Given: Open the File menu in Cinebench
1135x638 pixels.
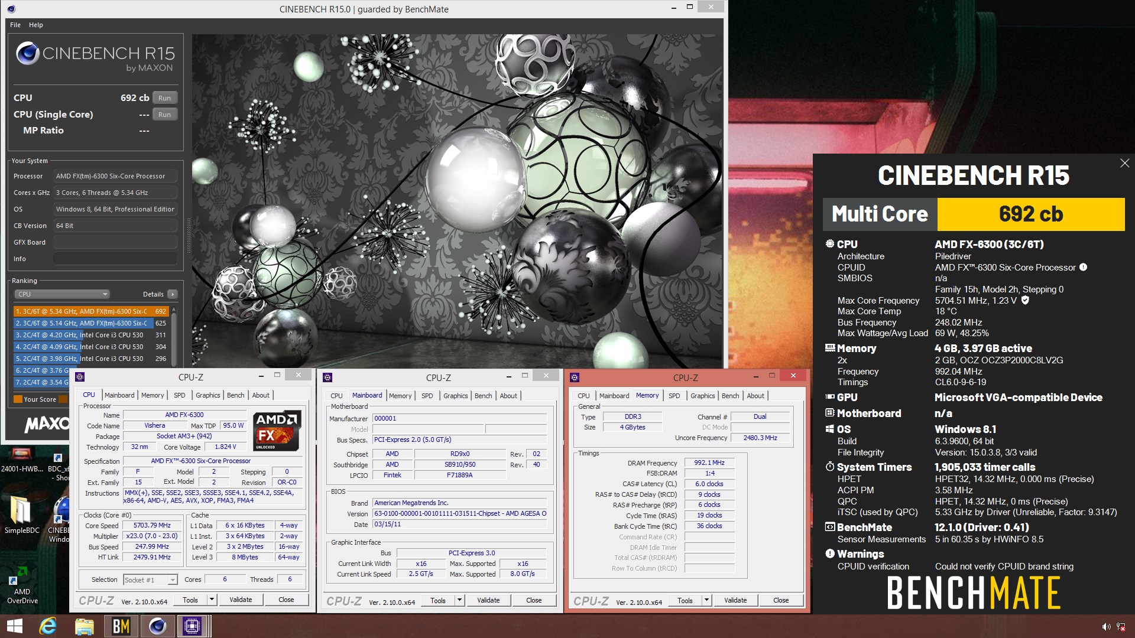Looking at the screenshot, I should [x=15, y=25].
